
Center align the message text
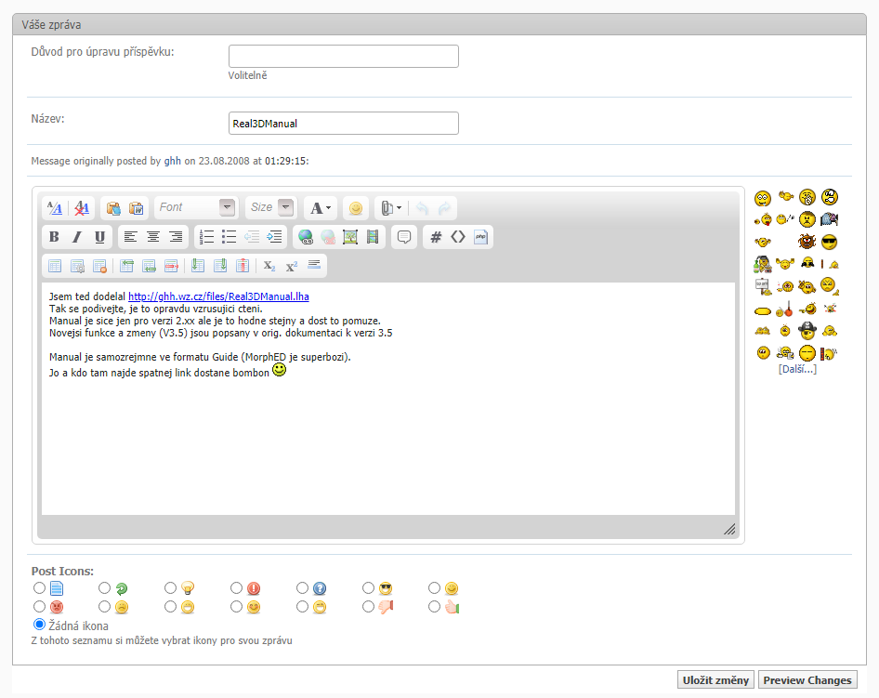tap(153, 237)
